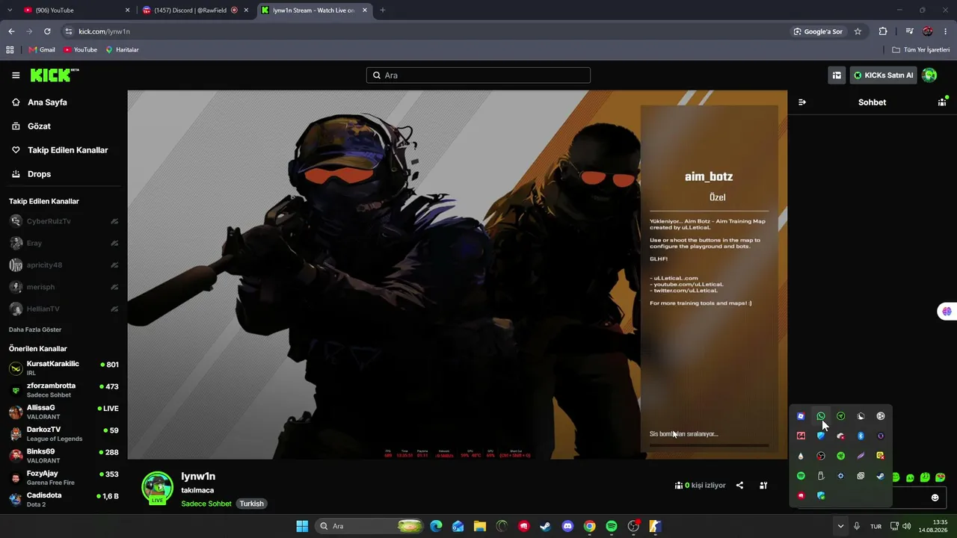Click the Turkish language tag
This screenshot has height=538, width=957.
pos(251,504)
